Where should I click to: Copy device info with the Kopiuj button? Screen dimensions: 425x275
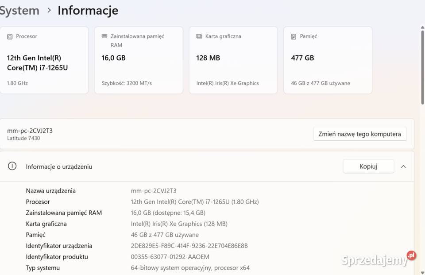(368, 166)
